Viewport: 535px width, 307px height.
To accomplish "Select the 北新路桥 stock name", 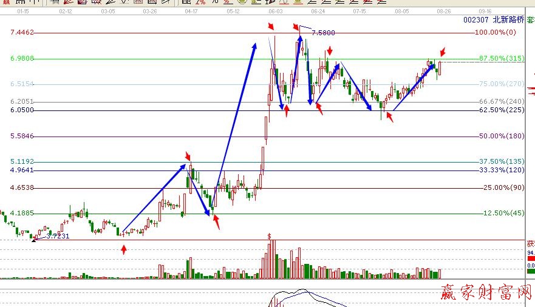I will (507, 19).
